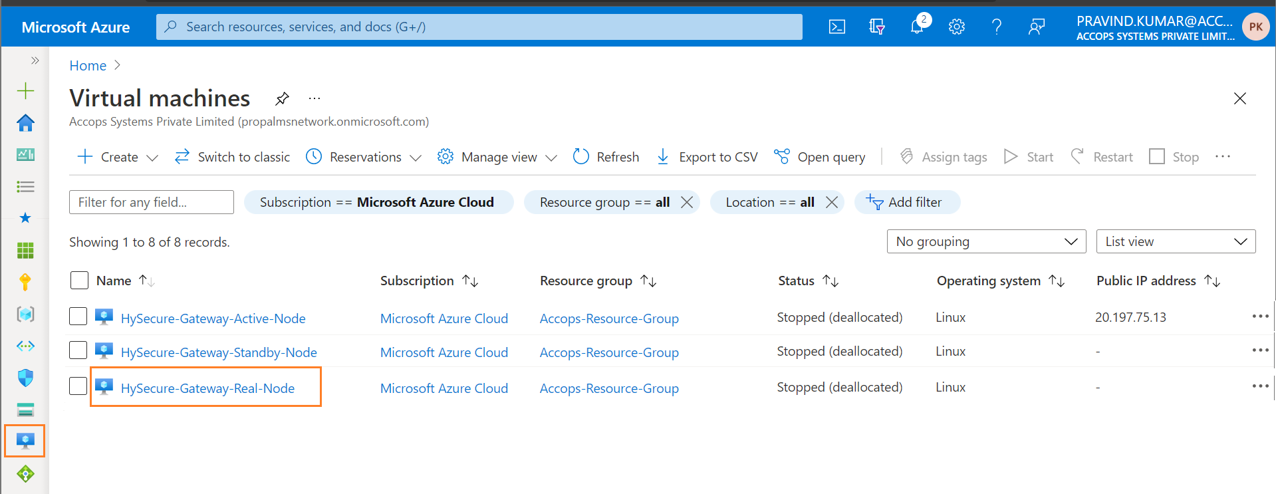Open the List view dropdown

tap(1176, 241)
